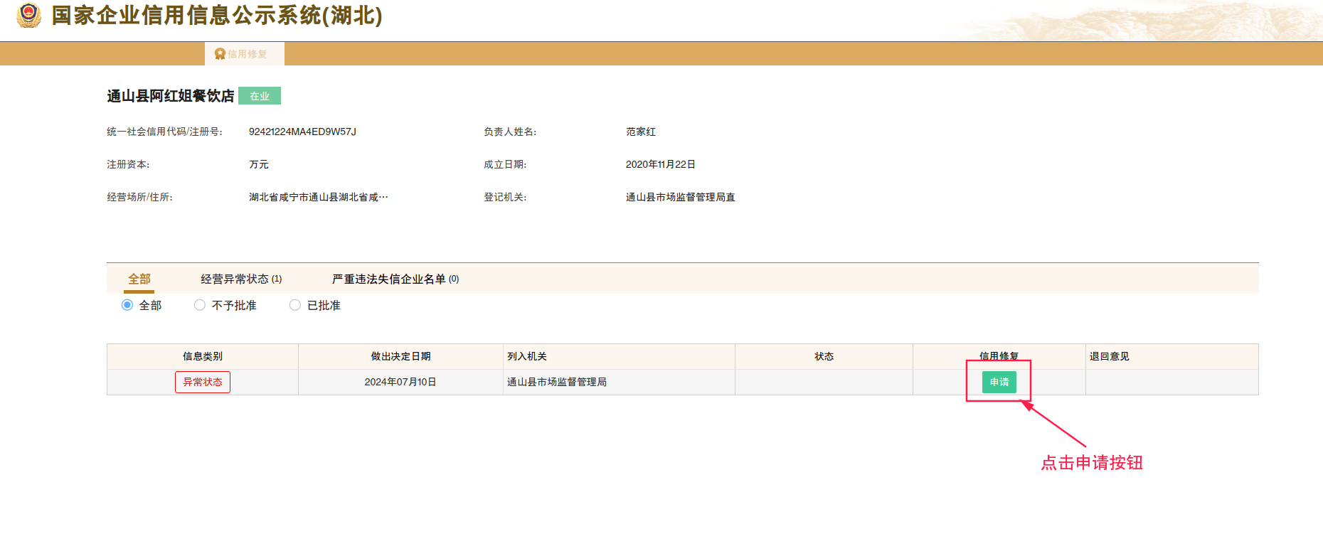This screenshot has height=556, width=1323.
Task: Click the truncated address 湖北省咸宁市通山县湖北省咸…
Action: tap(319, 197)
